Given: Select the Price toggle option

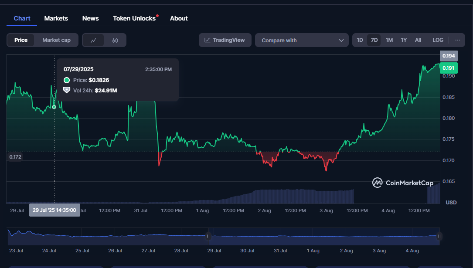Looking at the screenshot, I should [x=21, y=40].
